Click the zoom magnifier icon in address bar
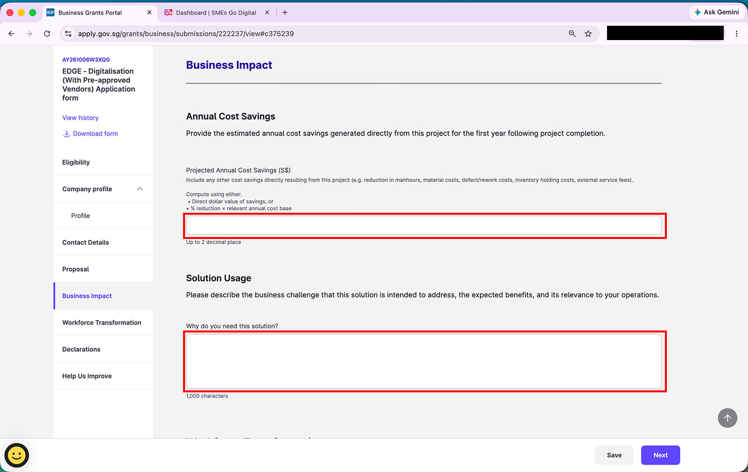748x472 pixels. (x=572, y=34)
